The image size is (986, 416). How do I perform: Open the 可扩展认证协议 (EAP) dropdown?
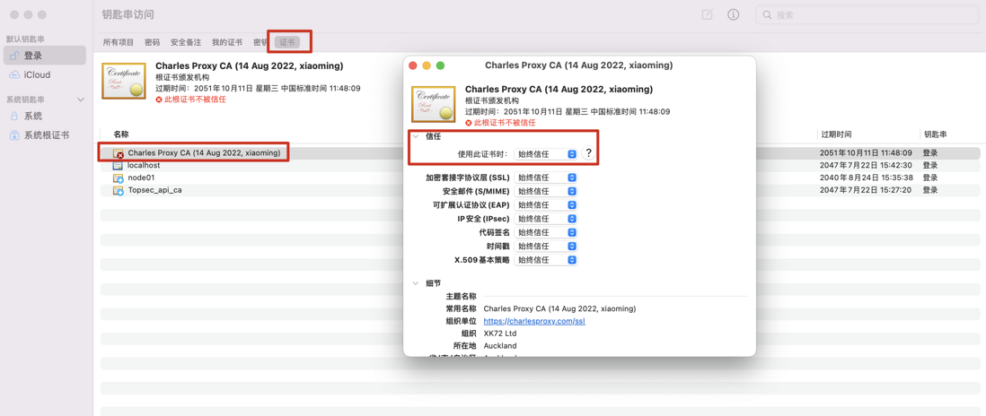(x=546, y=205)
